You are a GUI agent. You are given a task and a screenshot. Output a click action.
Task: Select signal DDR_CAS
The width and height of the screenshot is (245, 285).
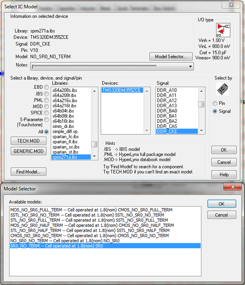pos(177,126)
